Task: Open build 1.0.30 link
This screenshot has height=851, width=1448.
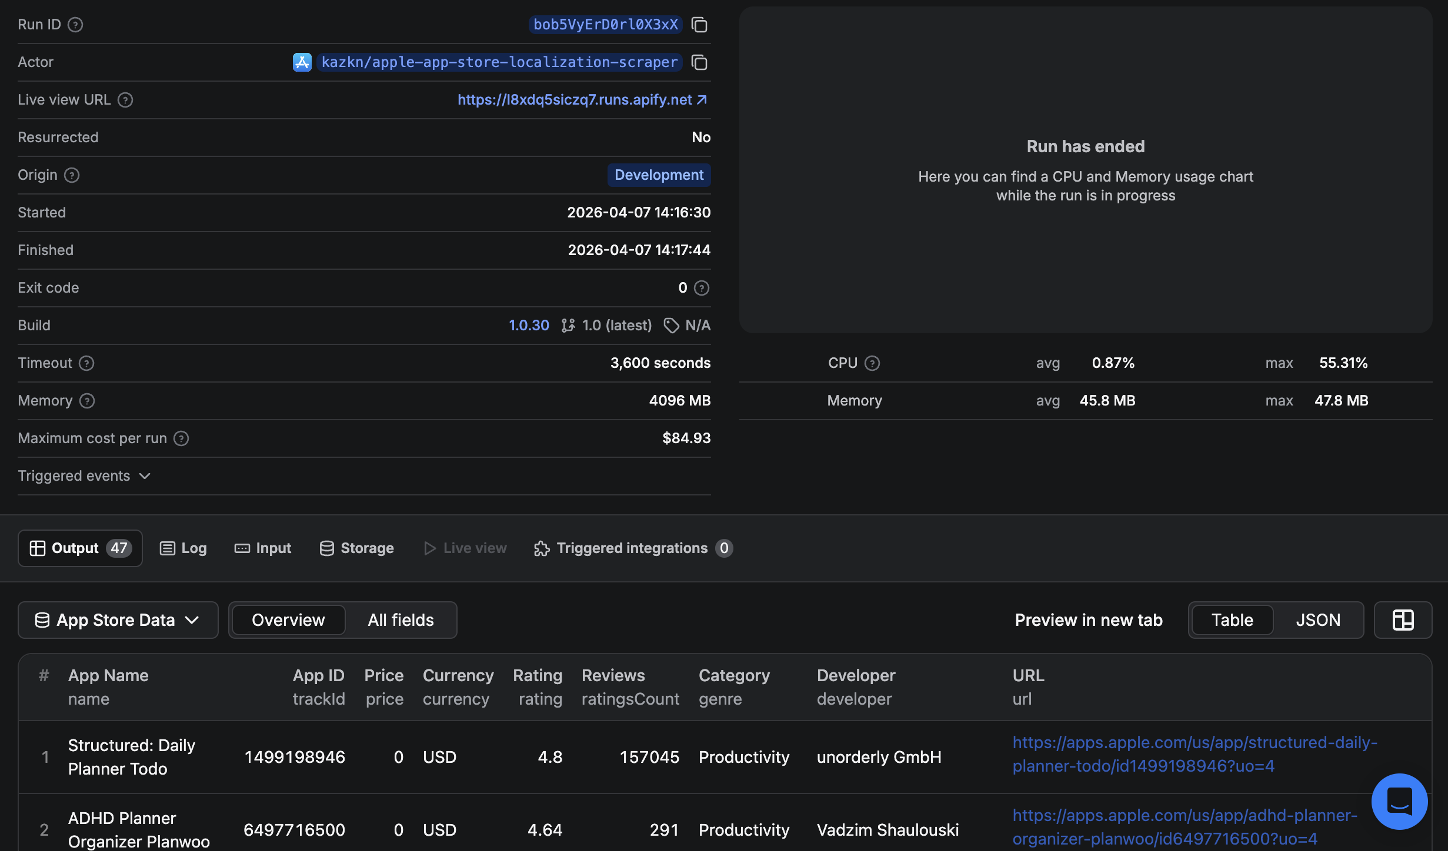Action: 529,326
